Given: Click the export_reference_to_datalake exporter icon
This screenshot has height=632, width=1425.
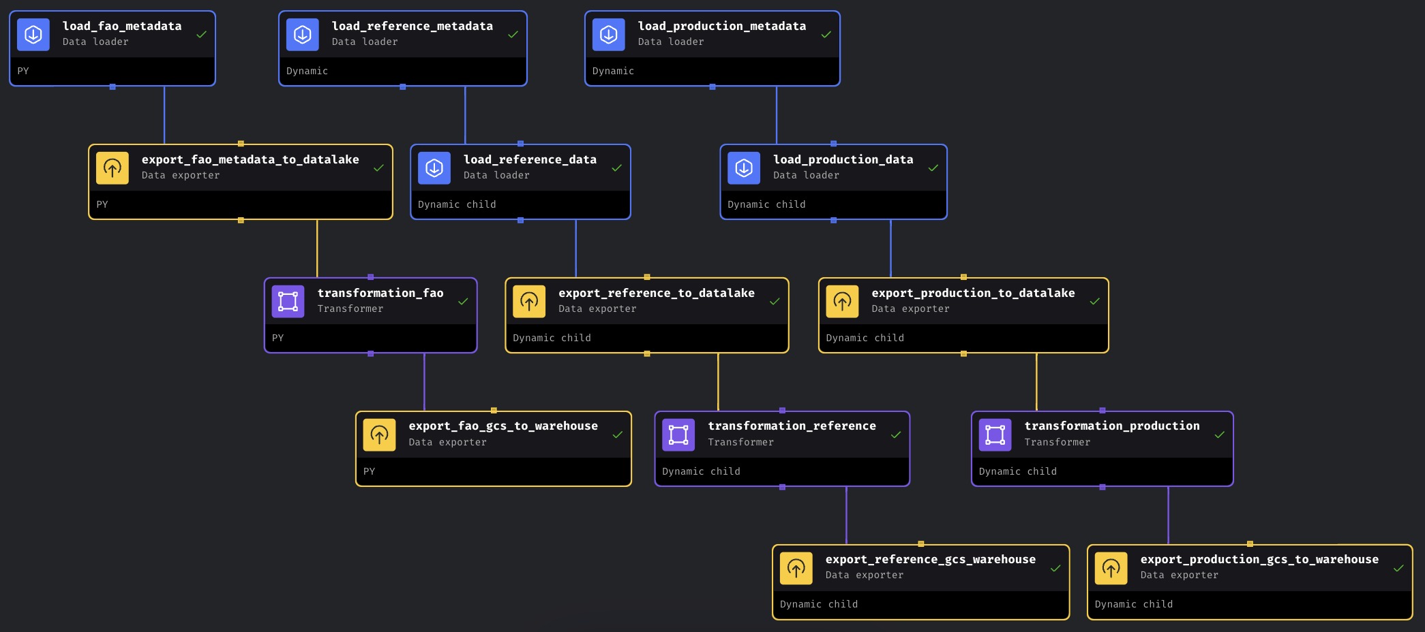Looking at the screenshot, I should click(529, 302).
